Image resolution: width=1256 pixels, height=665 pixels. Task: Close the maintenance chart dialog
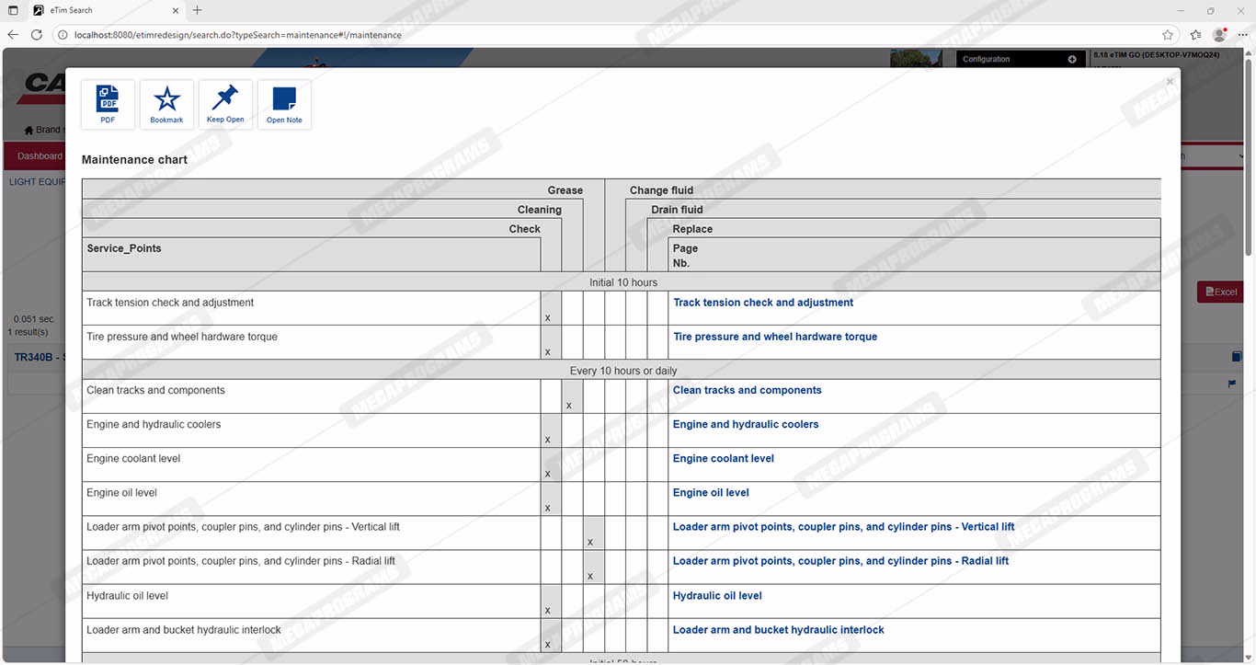click(1170, 82)
